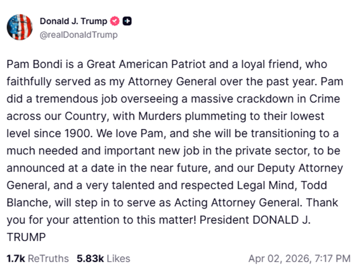Click the 5.83k Likes count
The height and width of the screenshot is (270, 356).
pos(103,258)
